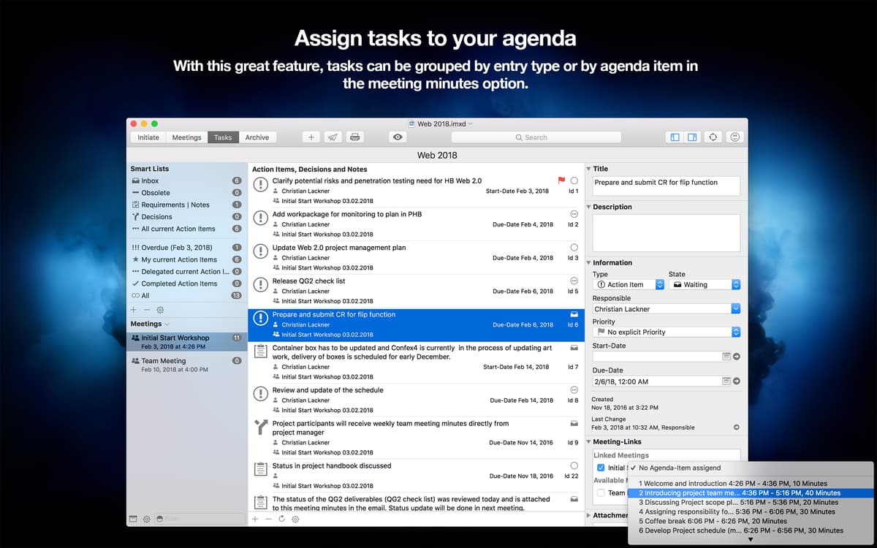Viewport: 877px width, 548px height.
Task: Click the Due-Date calendar picker icon
Action: [x=726, y=381]
